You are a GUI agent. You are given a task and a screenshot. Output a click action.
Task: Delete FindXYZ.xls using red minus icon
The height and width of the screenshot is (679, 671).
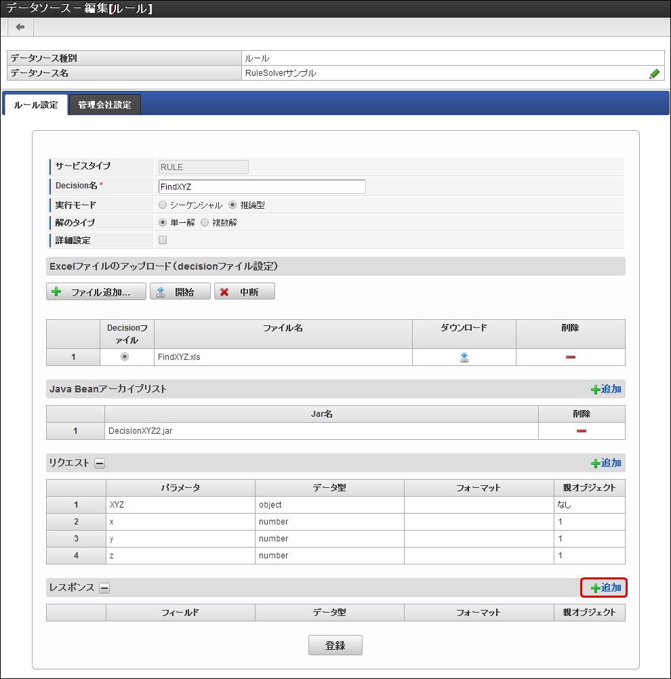click(x=571, y=357)
